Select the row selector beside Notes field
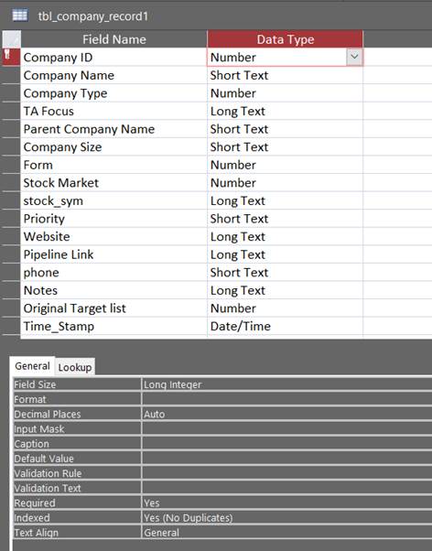432x551 pixels. [11, 290]
